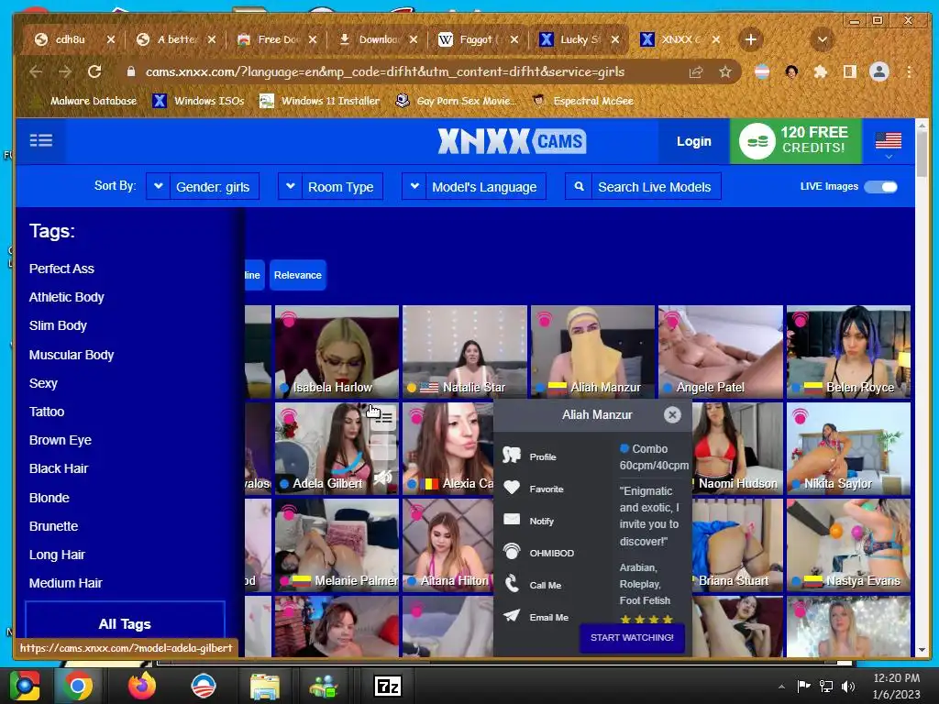Click START WATCHING! in the popup
Image resolution: width=939 pixels, height=704 pixels.
(x=632, y=638)
